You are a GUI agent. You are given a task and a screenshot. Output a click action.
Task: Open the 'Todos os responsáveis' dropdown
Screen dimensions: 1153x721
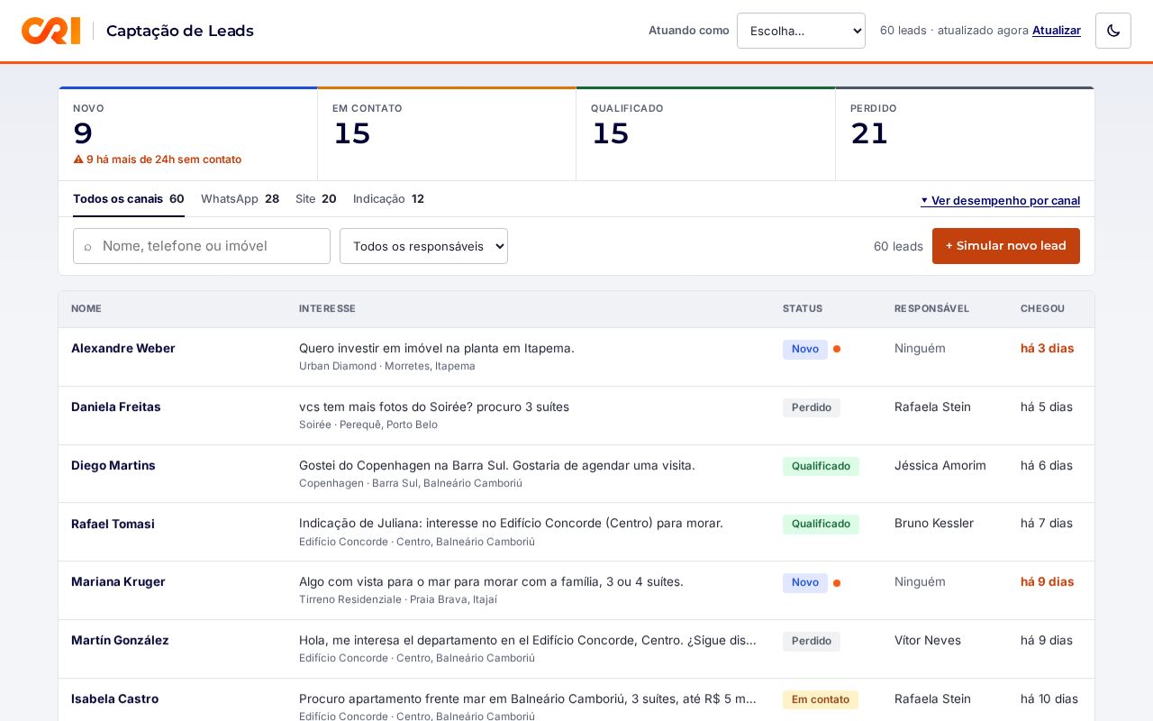(423, 246)
